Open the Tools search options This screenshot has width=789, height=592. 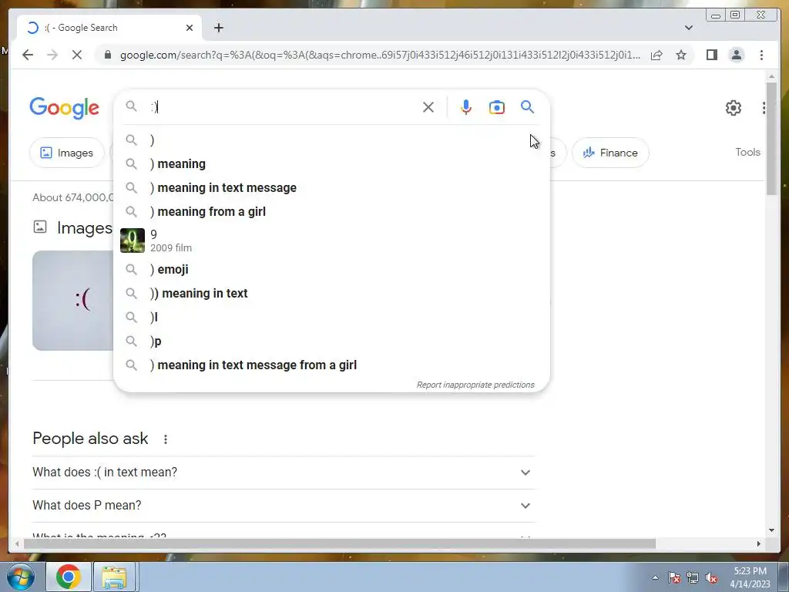(x=747, y=152)
